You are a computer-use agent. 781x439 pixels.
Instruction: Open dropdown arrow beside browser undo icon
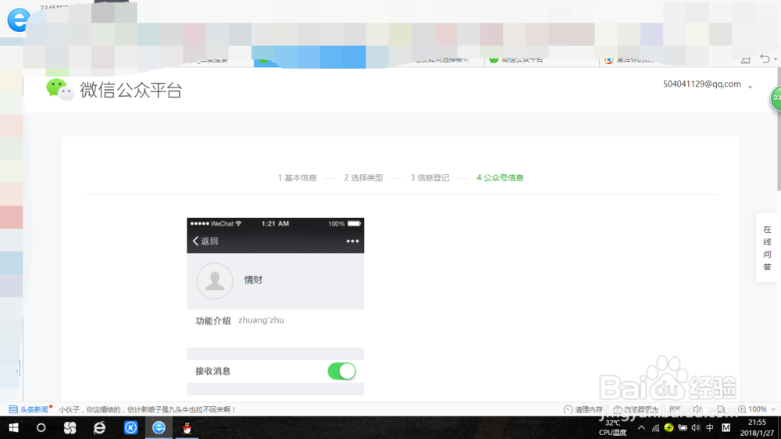pos(775,60)
